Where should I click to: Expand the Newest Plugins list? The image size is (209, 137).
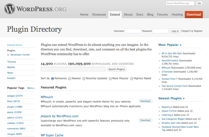[x=171, y=98]
